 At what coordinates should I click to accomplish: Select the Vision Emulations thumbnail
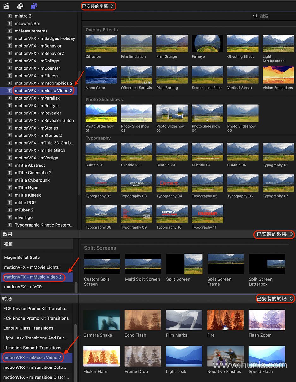pyautogui.click(x=278, y=75)
